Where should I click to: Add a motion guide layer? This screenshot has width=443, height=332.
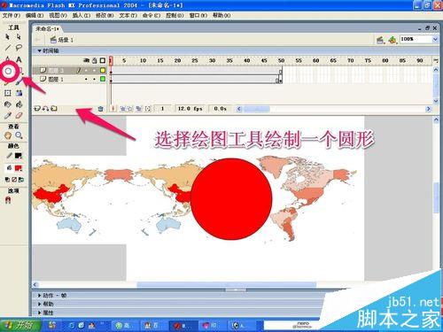[45, 109]
